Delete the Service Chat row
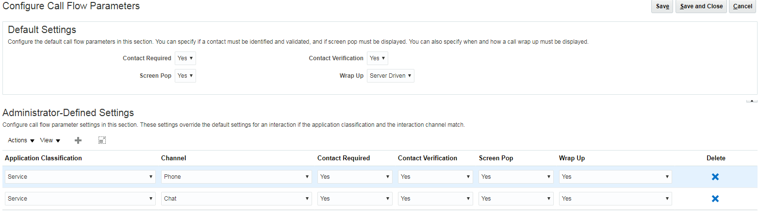Screen dimensions: 759x221 715,199
